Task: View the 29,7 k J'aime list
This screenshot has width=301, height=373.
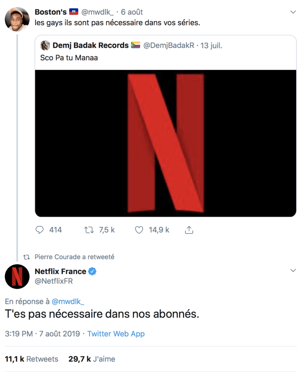Action: pos(92,359)
